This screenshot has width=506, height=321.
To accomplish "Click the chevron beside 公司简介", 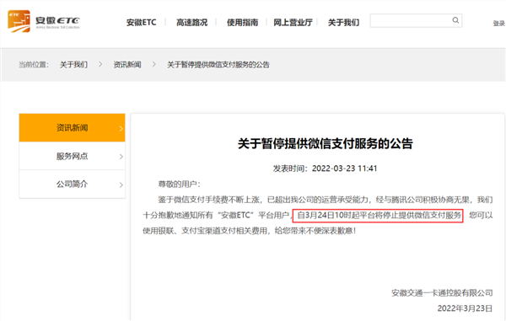I will [121, 185].
